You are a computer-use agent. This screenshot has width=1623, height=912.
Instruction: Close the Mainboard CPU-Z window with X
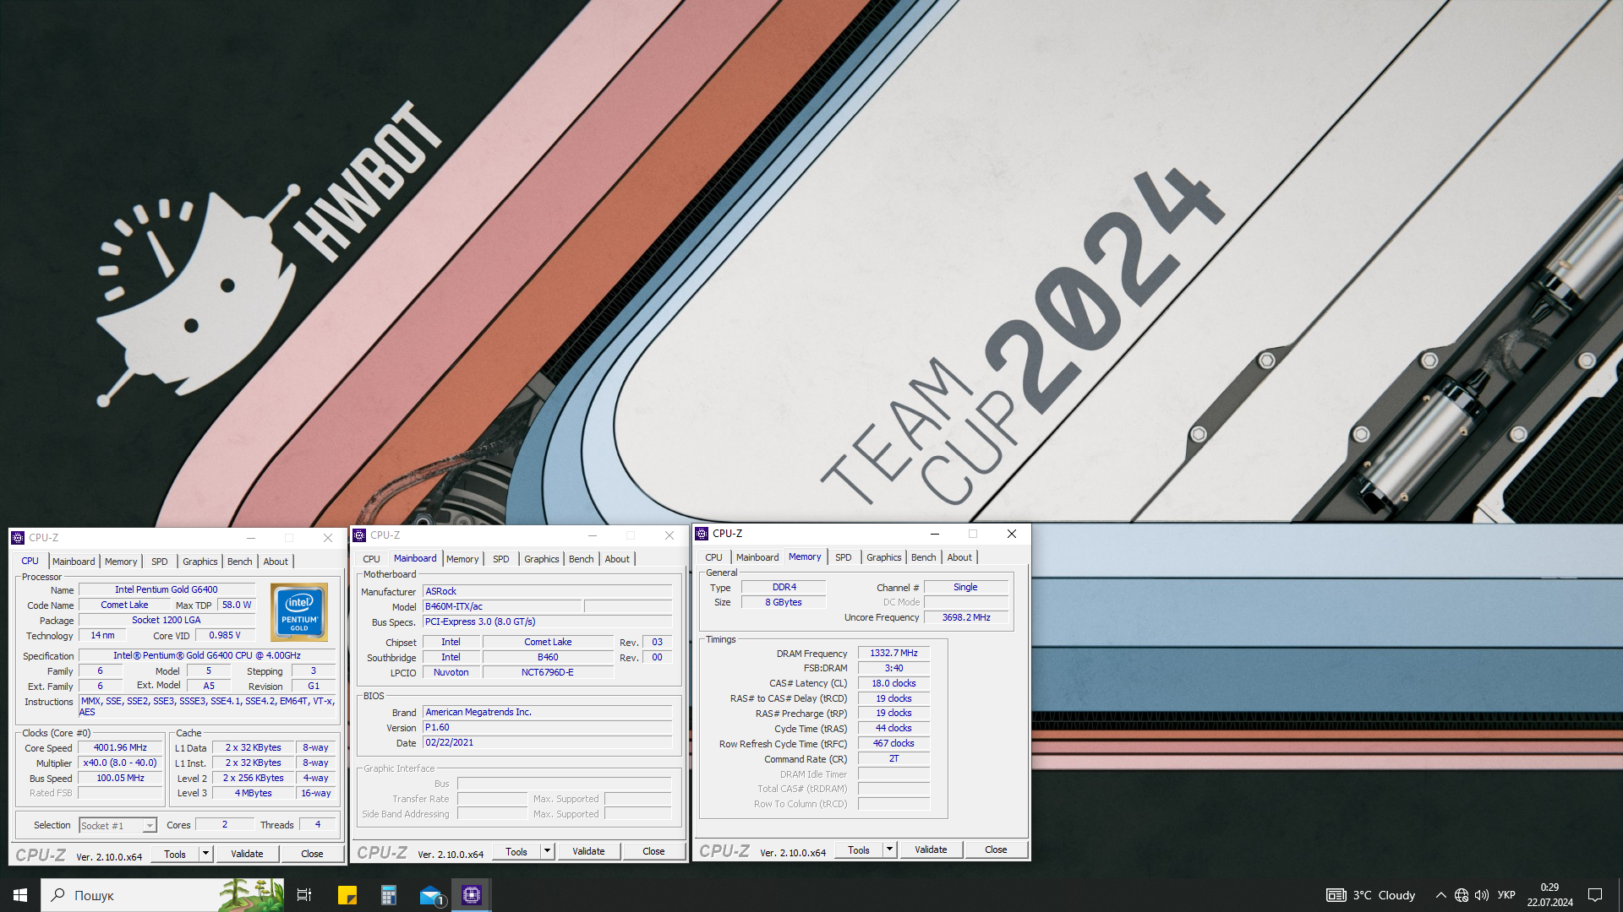coord(669,535)
